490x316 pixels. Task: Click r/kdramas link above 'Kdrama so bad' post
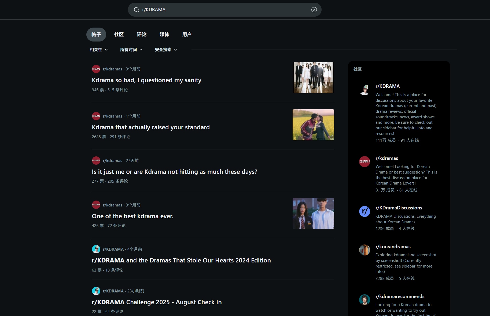click(113, 69)
